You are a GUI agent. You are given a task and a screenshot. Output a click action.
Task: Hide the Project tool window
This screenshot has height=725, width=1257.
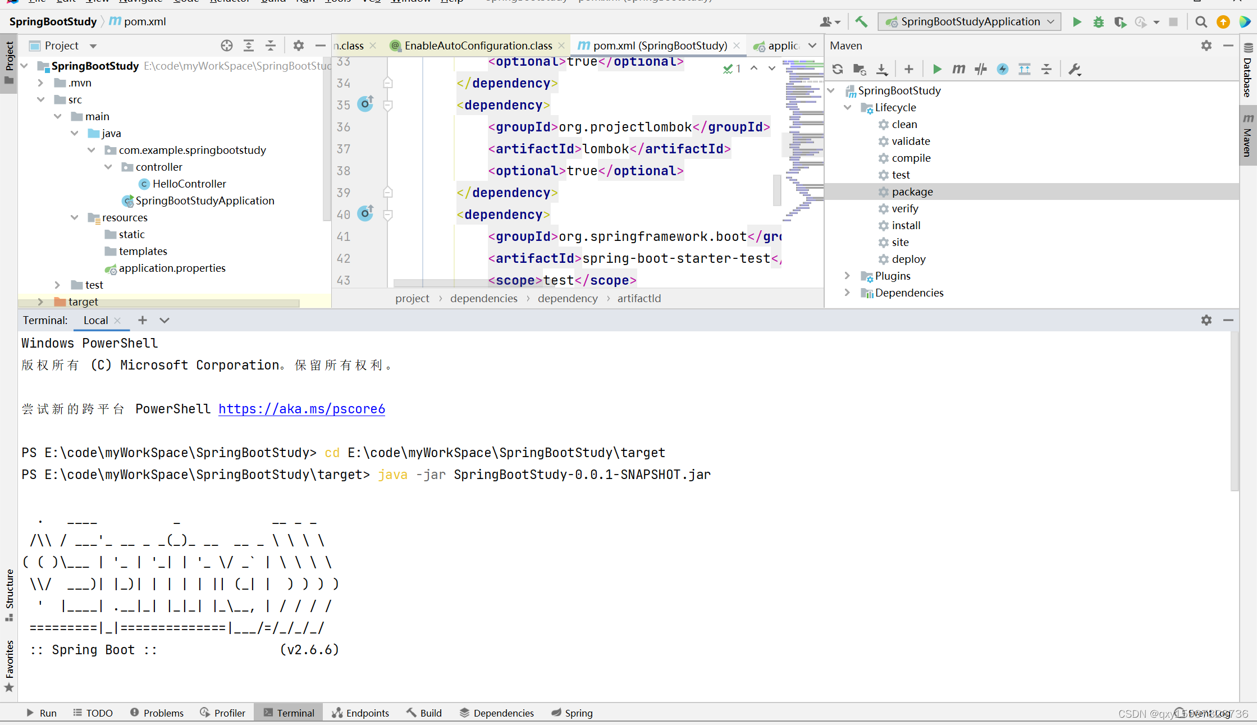pos(321,45)
